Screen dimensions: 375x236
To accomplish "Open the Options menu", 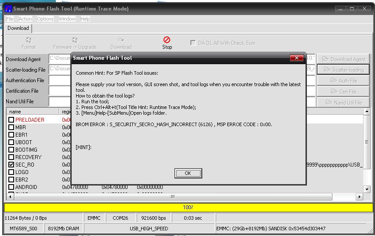I will [x=45, y=19].
